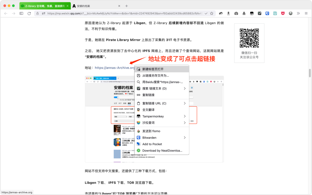Open a new tab with the plus button
Viewport: 312px width, 195px height.
point(127,6)
